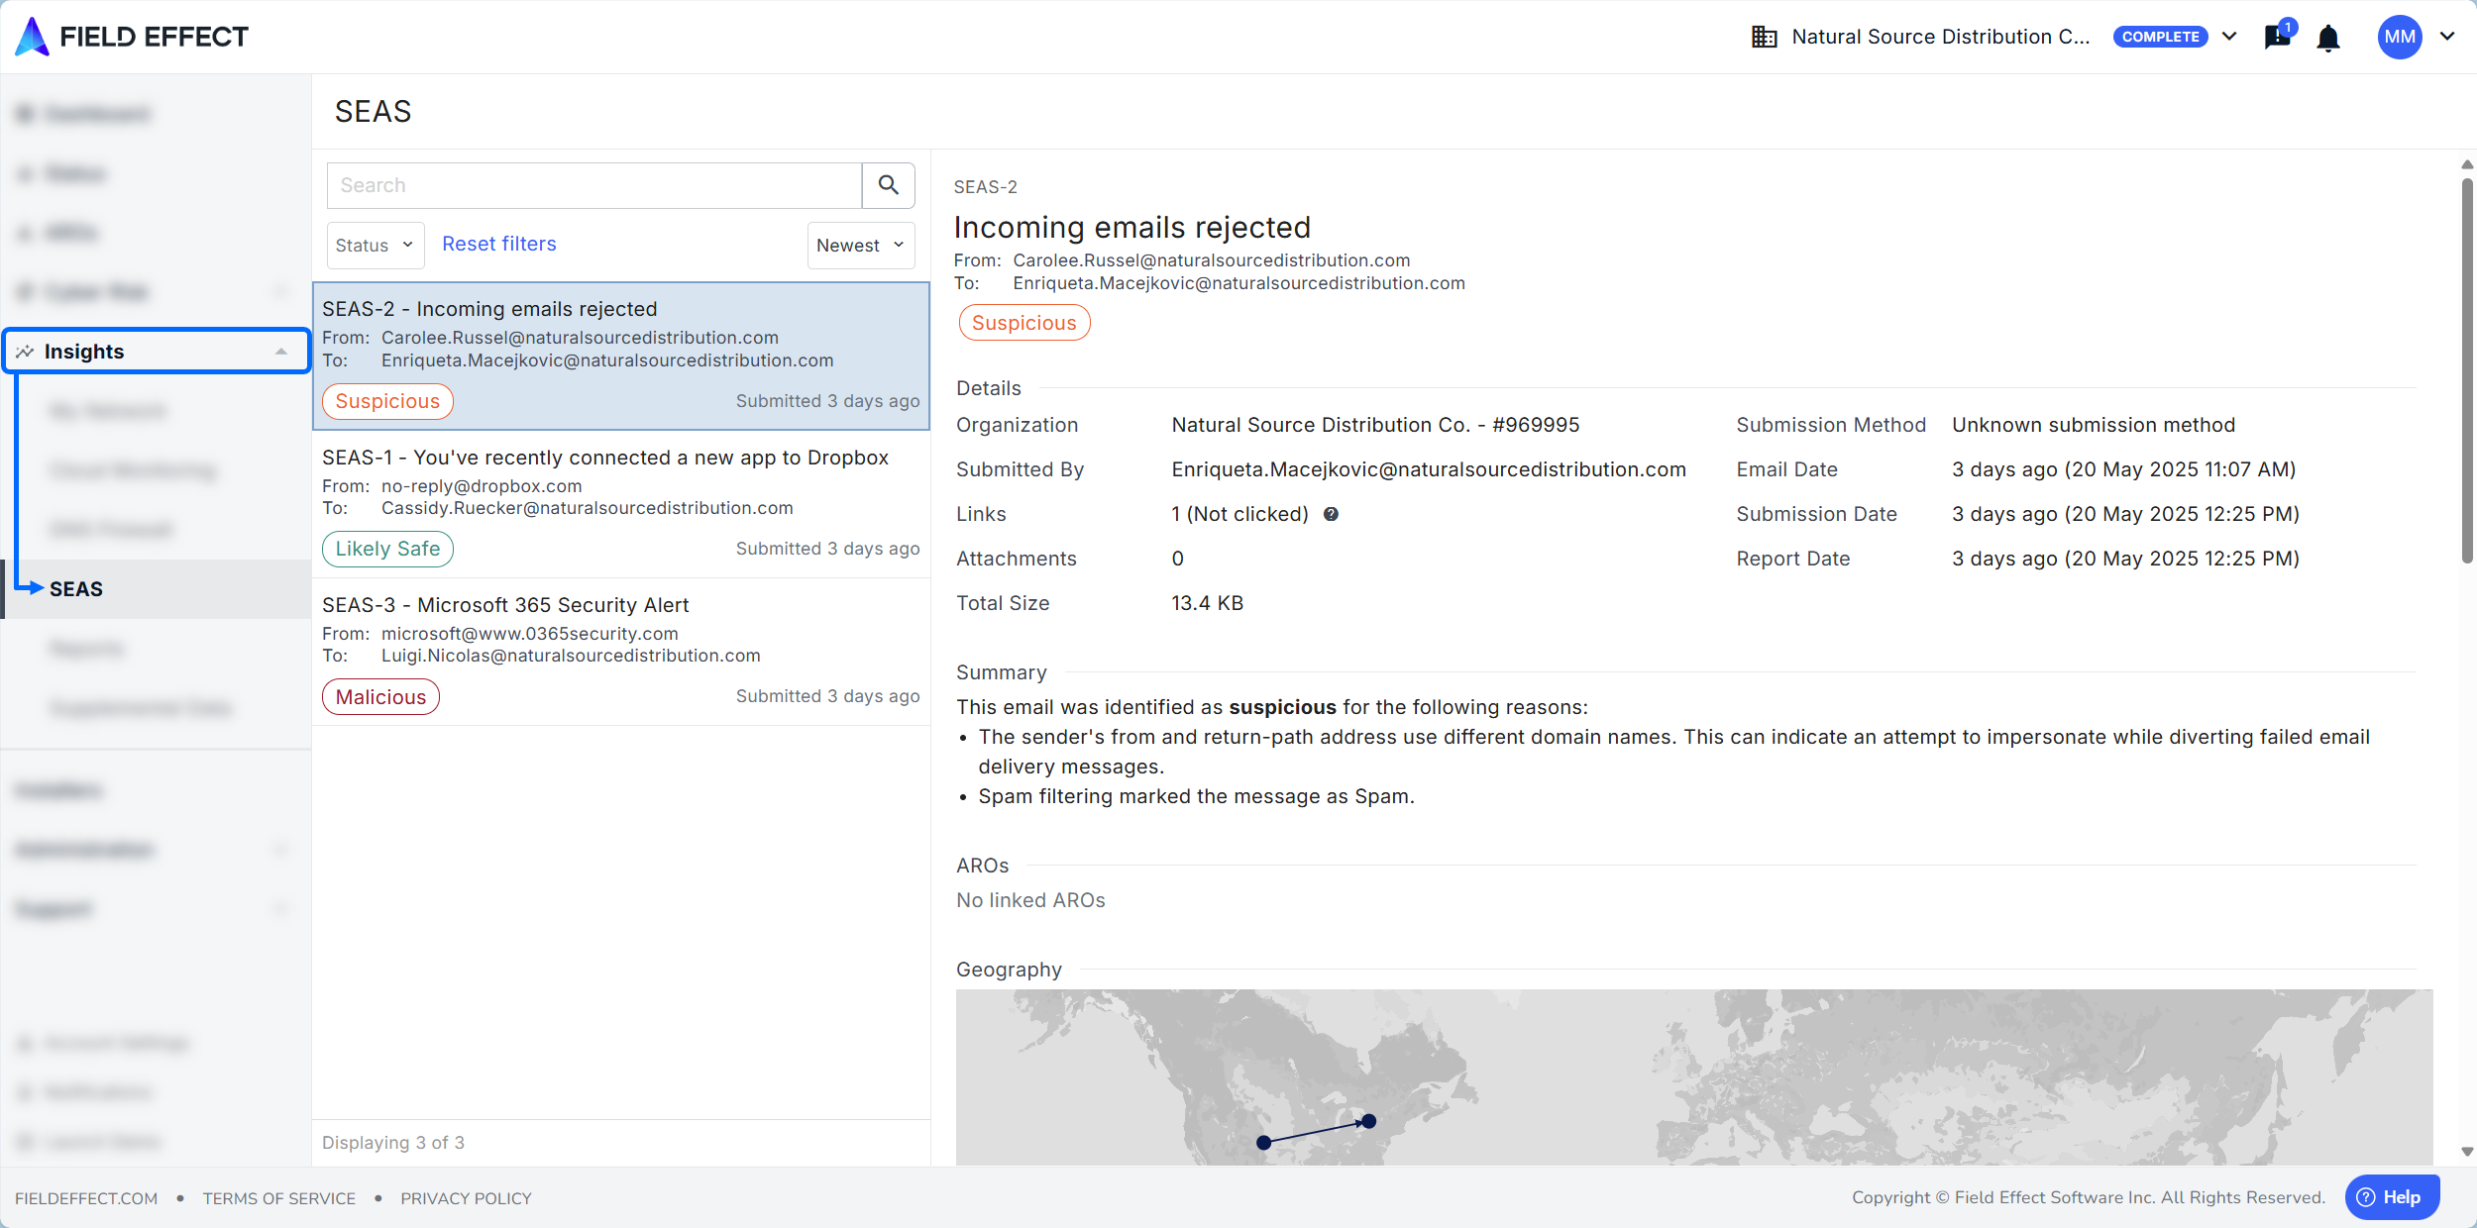
Task: Click the search magnifier button
Action: 888,185
